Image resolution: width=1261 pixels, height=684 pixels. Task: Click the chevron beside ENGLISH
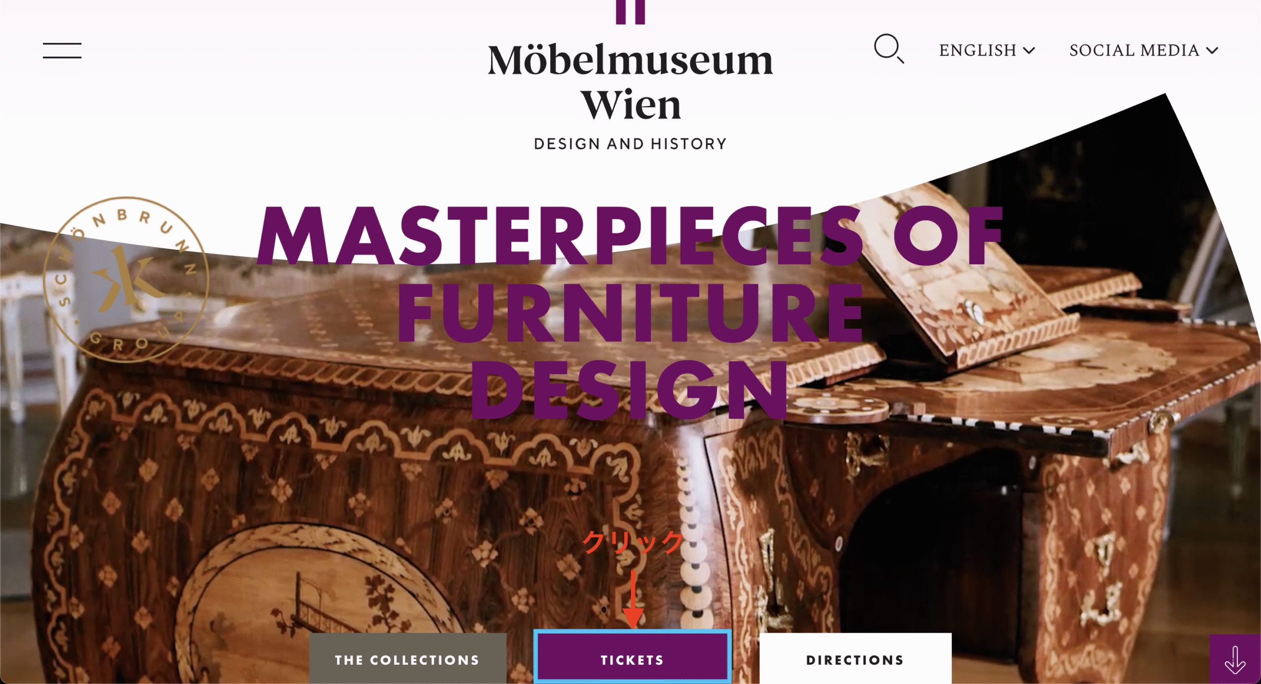click(x=1029, y=50)
